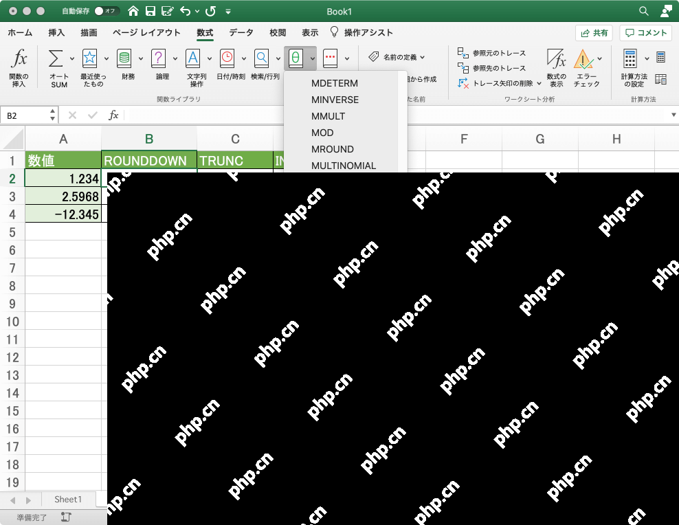Click the Home icon in title bar
Screen dimensions: 679x525
click(133, 11)
